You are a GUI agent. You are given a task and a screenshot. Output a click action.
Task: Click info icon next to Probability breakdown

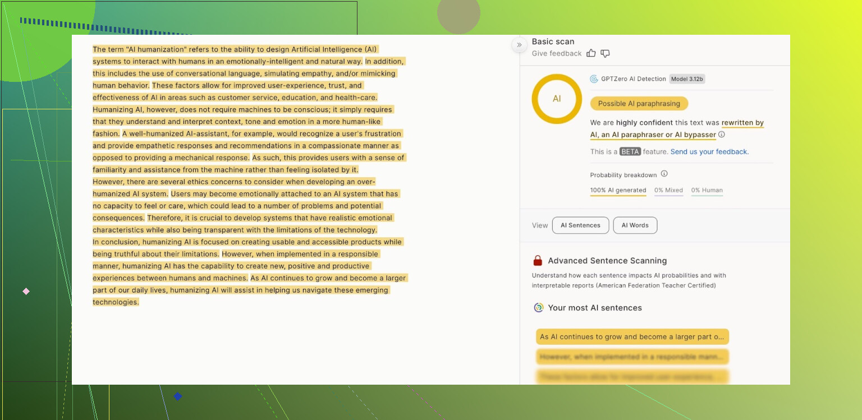(x=664, y=174)
